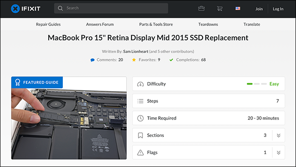This screenshot has height=167, width=296.
Task: Open Translate menu item
Action: (x=252, y=24)
